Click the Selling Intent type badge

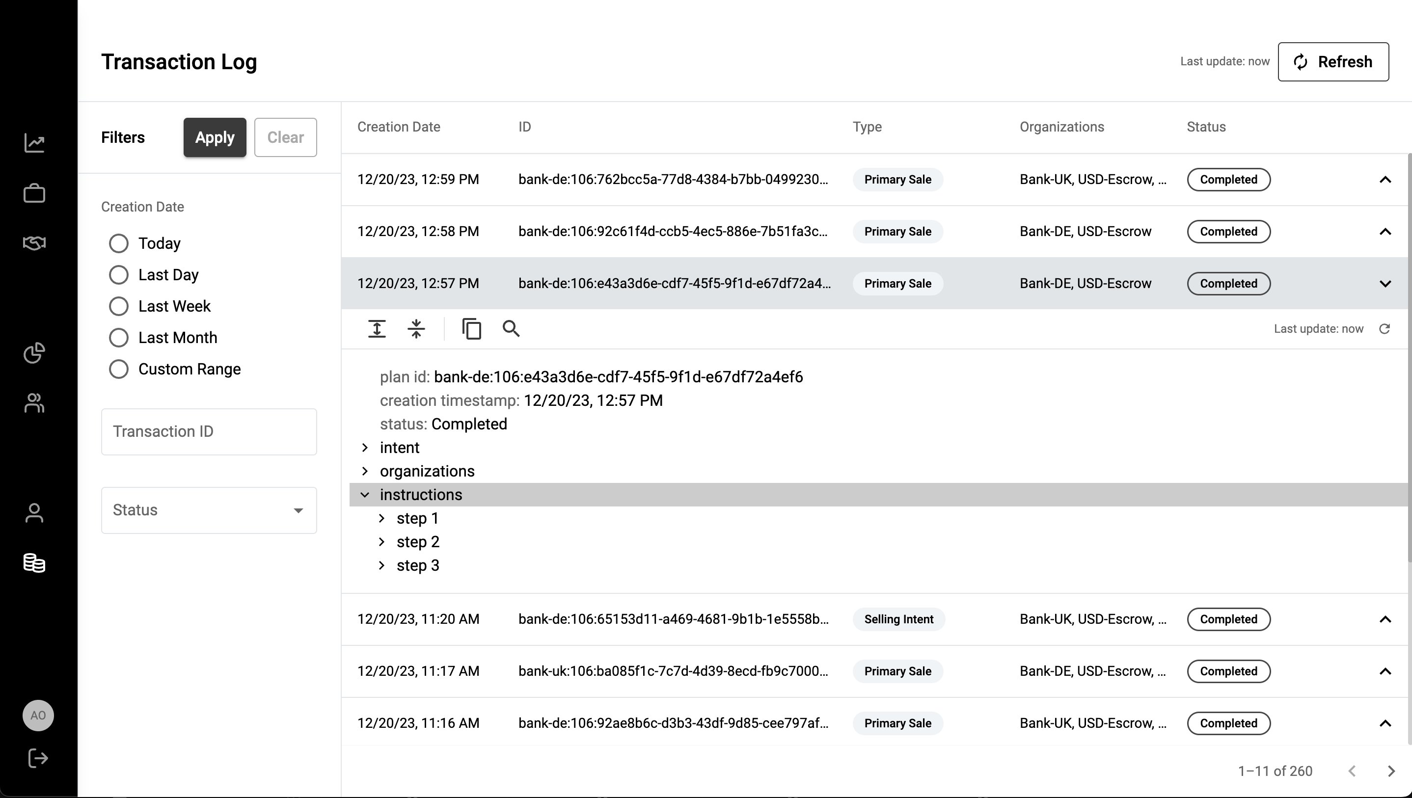[x=898, y=619]
